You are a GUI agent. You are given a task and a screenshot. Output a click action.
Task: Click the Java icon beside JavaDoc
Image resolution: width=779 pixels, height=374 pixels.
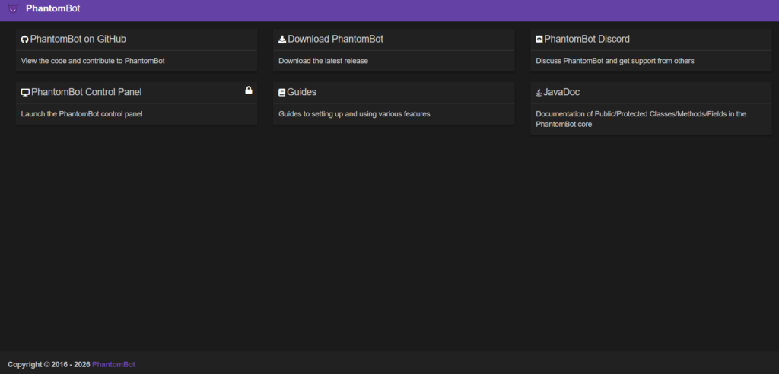click(539, 93)
